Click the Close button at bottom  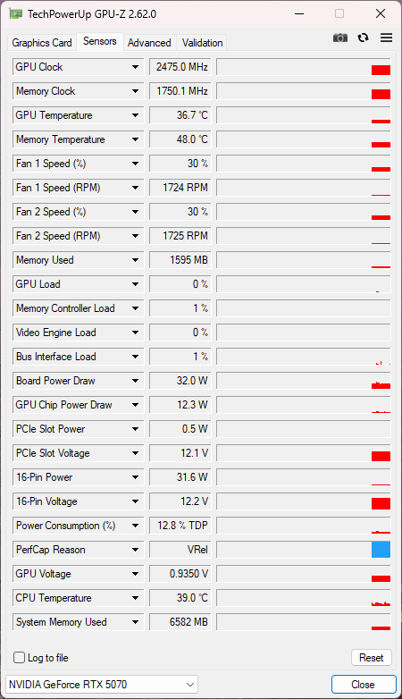(364, 685)
